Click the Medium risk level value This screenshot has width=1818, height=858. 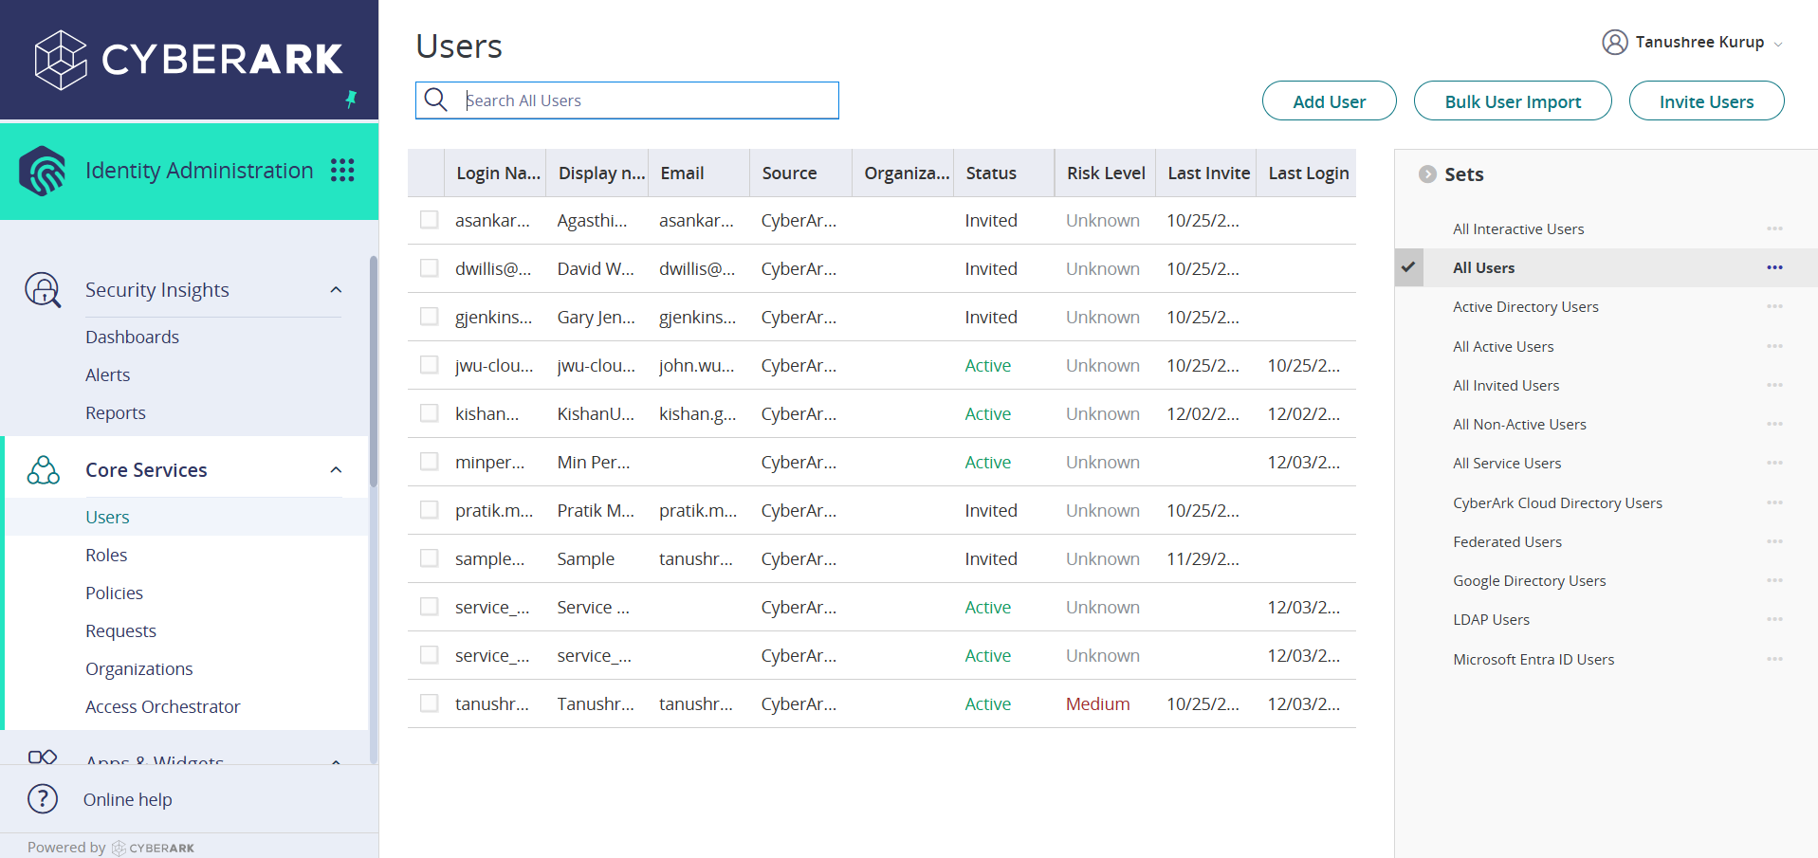(1097, 703)
